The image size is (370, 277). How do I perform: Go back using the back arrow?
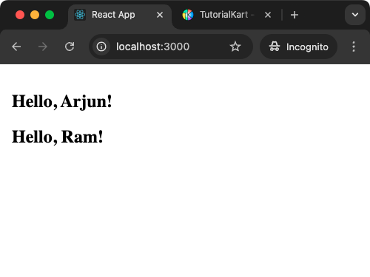(16, 47)
